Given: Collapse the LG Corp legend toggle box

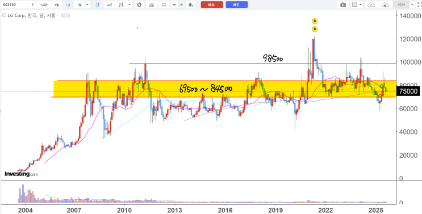Looking at the screenshot, I should [x=4, y=15].
